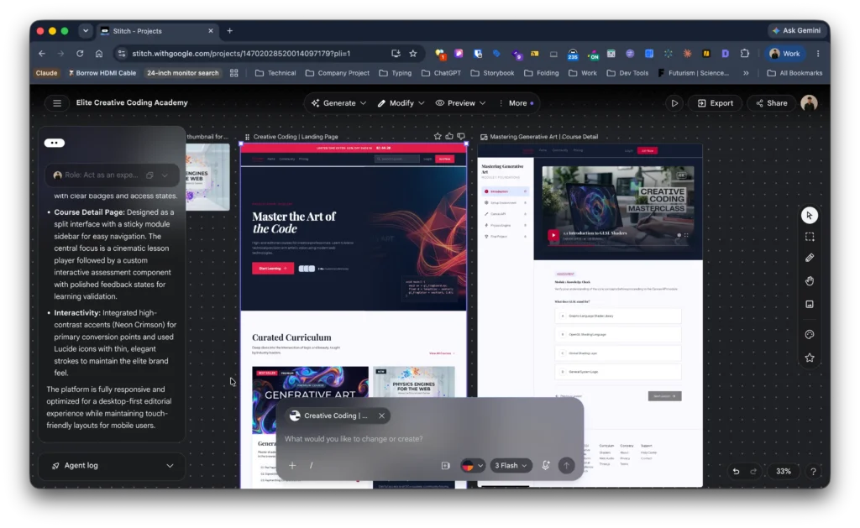Expand the Agent log panel

113,466
